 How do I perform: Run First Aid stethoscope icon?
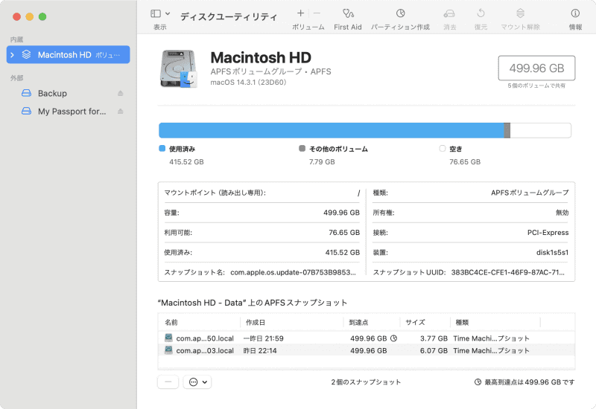tap(348, 13)
